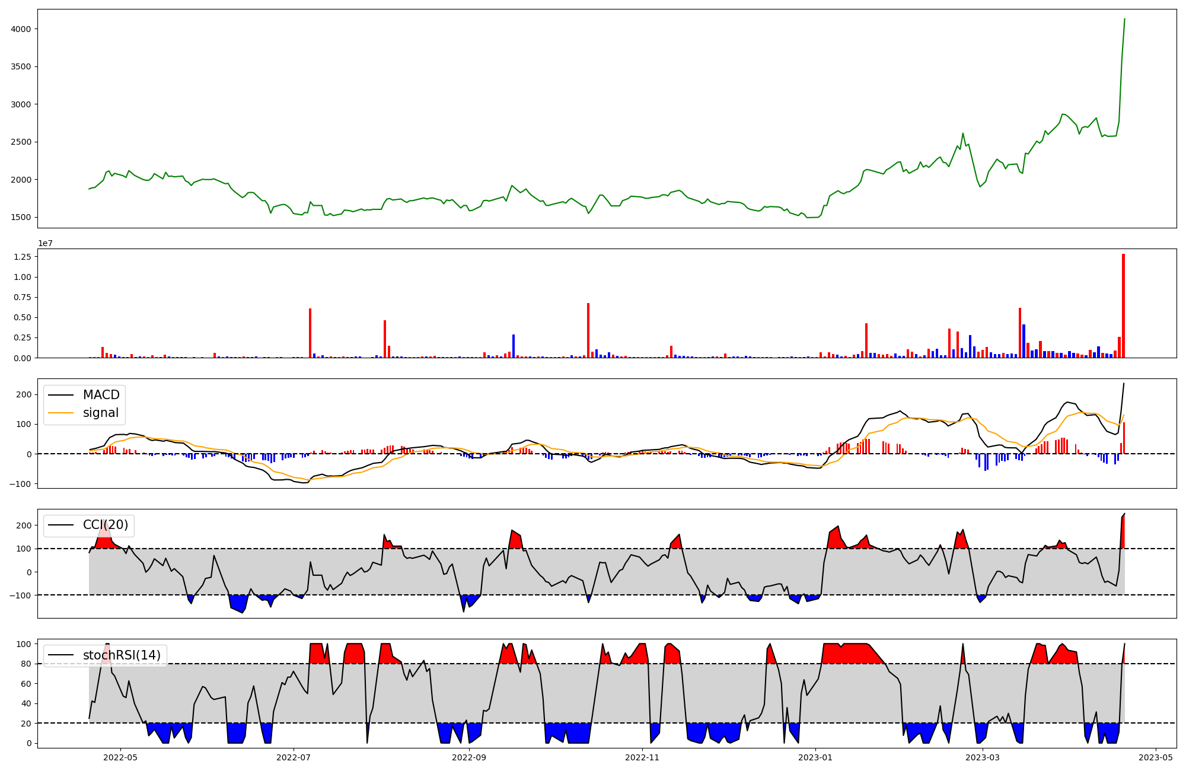This screenshot has height=771, width=1186.
Task: Select the 2022-09 date label
Action: 469,757
